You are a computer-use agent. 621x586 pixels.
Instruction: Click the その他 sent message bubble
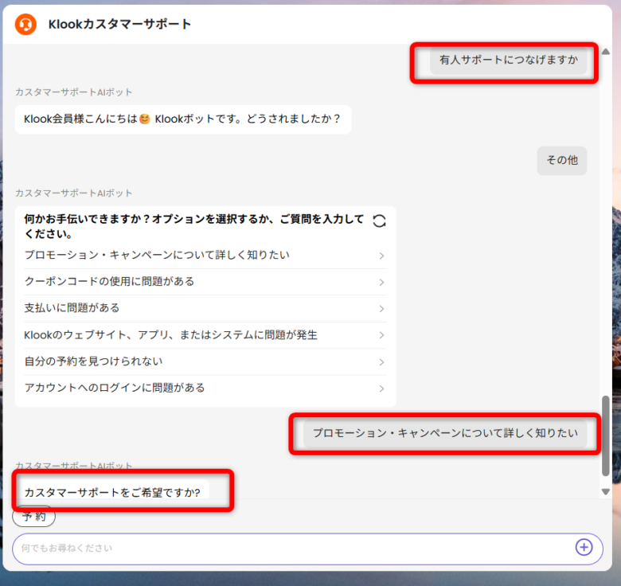click(561, 160)
